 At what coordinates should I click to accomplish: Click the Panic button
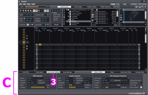(22, 7)
